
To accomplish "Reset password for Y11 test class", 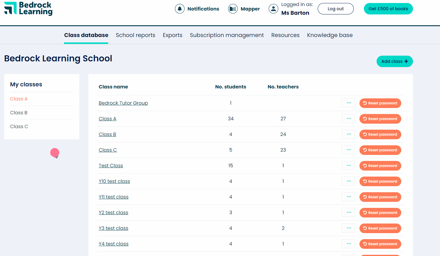I will [380, 197].
